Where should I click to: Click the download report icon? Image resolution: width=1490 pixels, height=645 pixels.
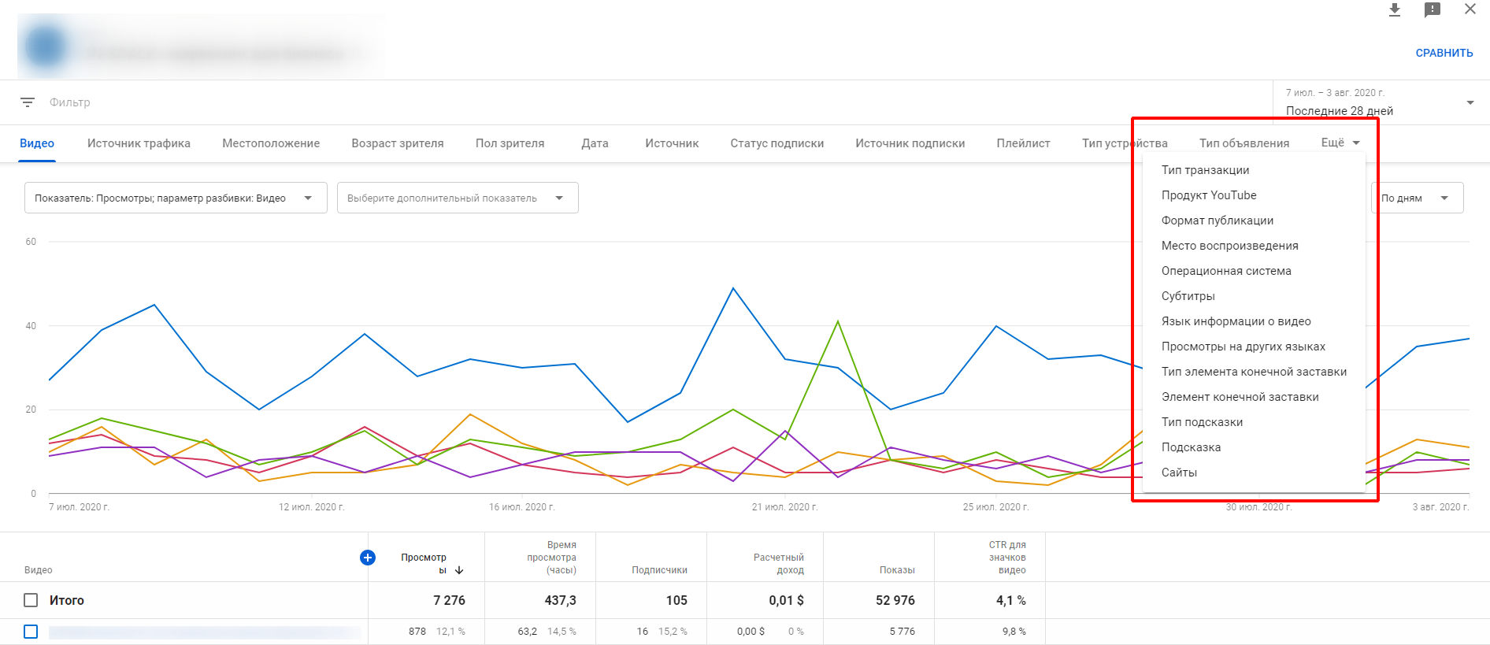click(1395, 9)
